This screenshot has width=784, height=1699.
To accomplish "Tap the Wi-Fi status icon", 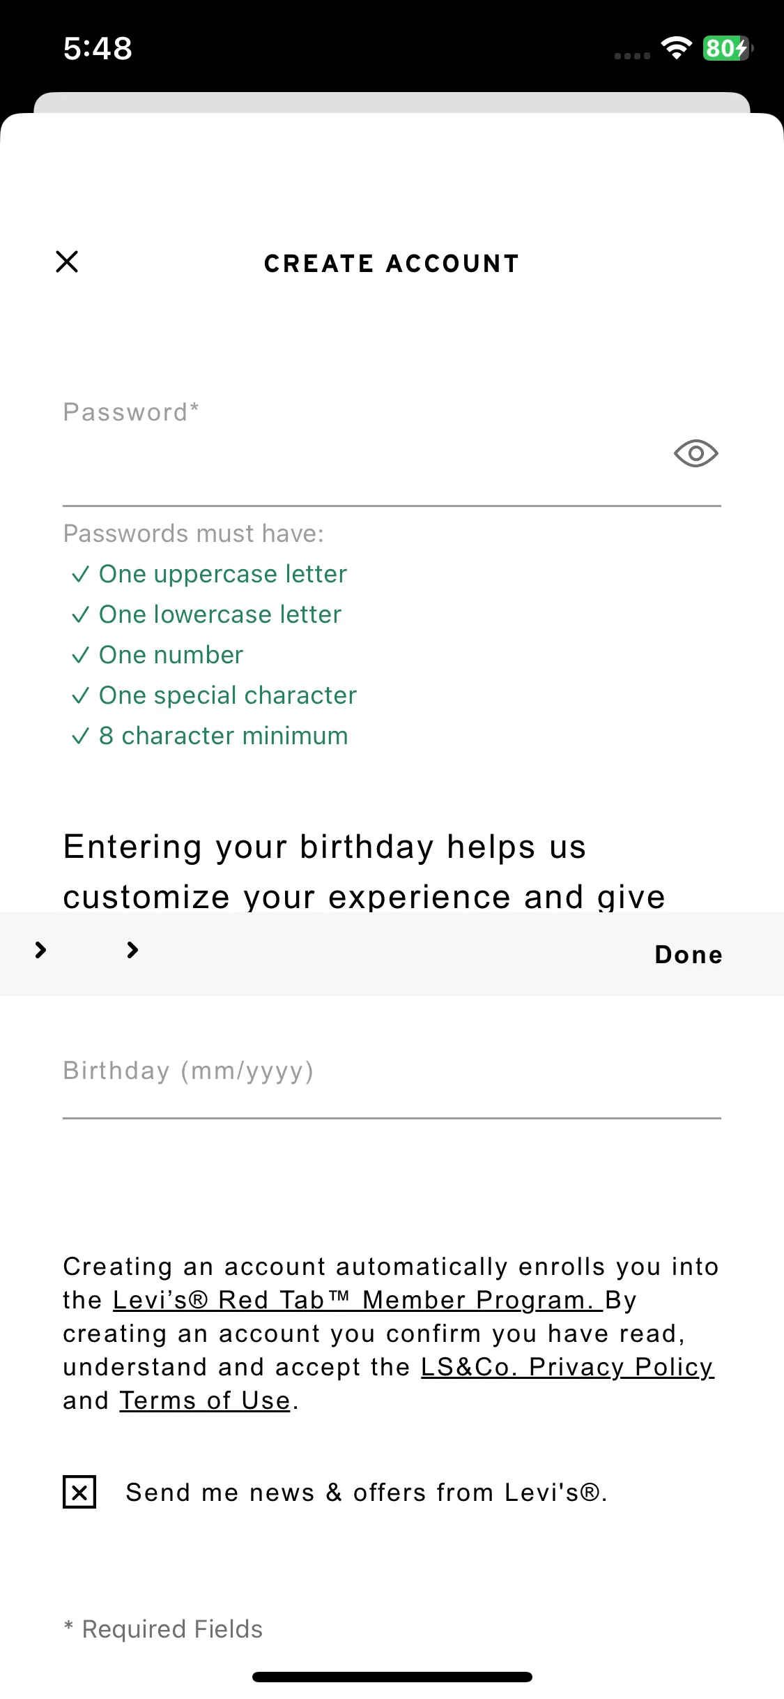I will click(676, 48).
